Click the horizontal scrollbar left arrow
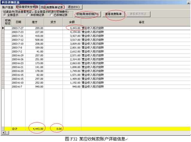The image size is (191, 142). tap(3, 132)
